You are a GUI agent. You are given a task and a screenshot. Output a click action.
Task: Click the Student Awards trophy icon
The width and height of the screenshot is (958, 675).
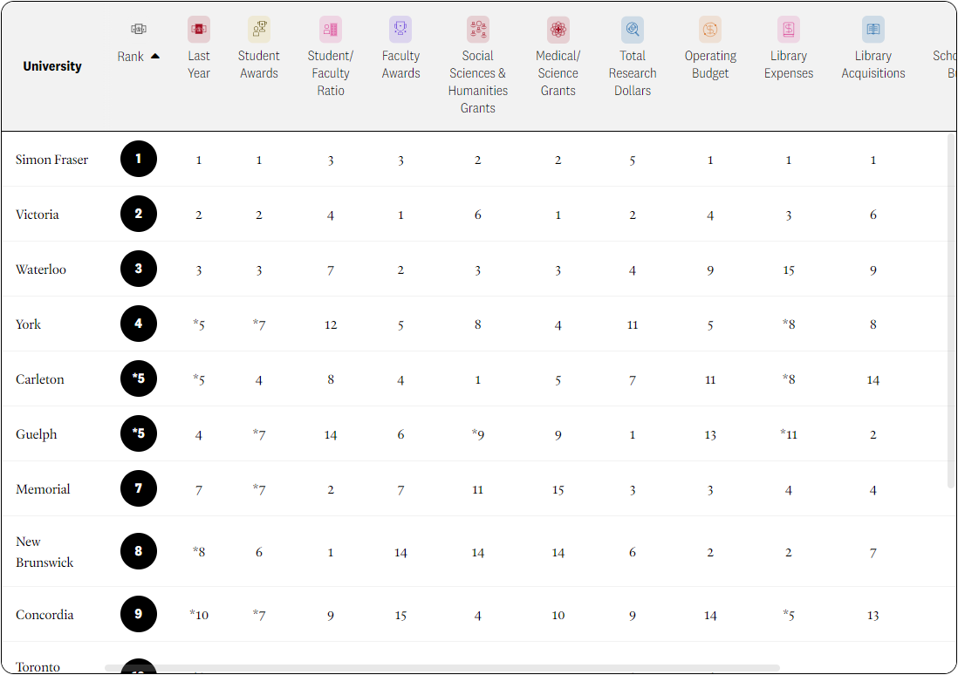tap(259, 29)
